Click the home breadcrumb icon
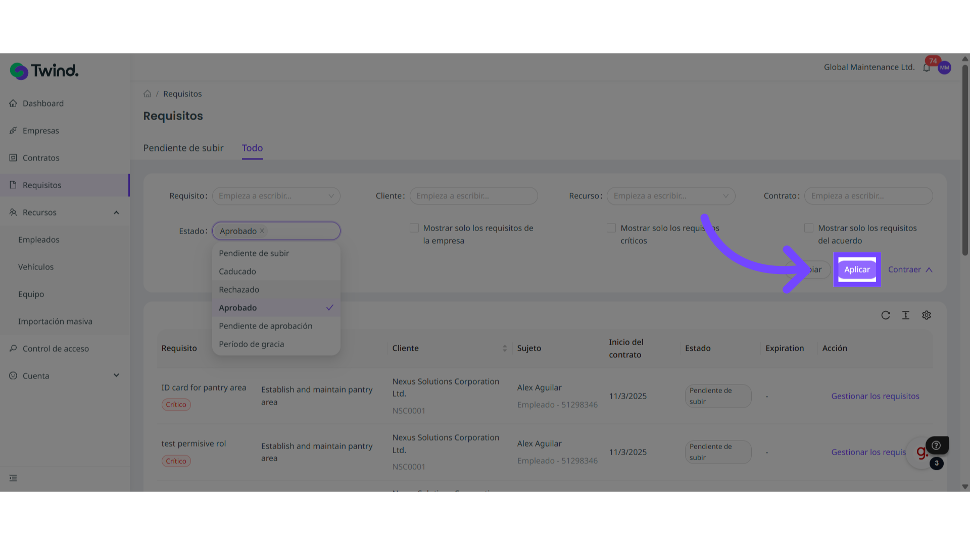 pos(147,94)
